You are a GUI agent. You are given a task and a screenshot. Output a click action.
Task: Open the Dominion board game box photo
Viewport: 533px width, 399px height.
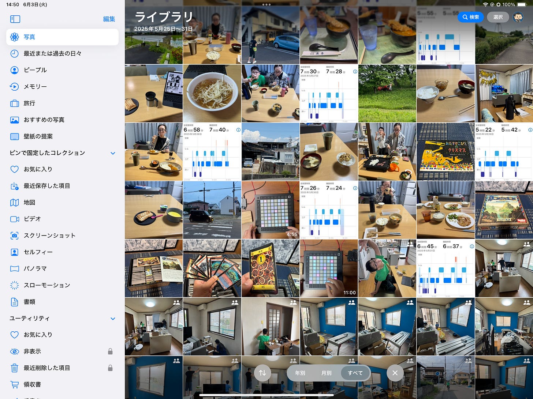tap(504, 210)
